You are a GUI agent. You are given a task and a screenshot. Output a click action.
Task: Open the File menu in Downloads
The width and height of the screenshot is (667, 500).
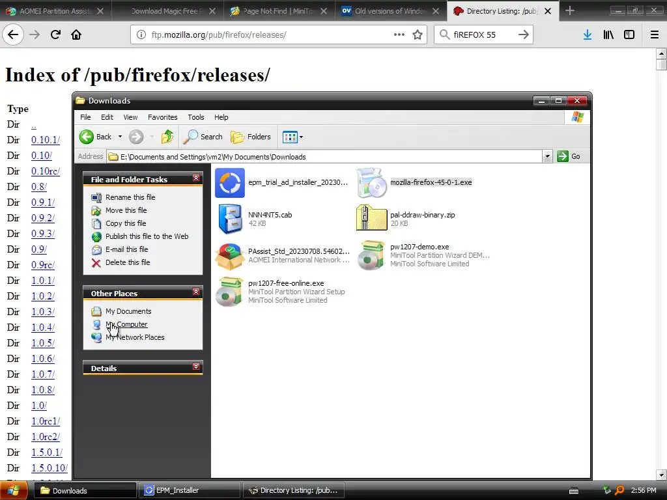pos(85,117)
